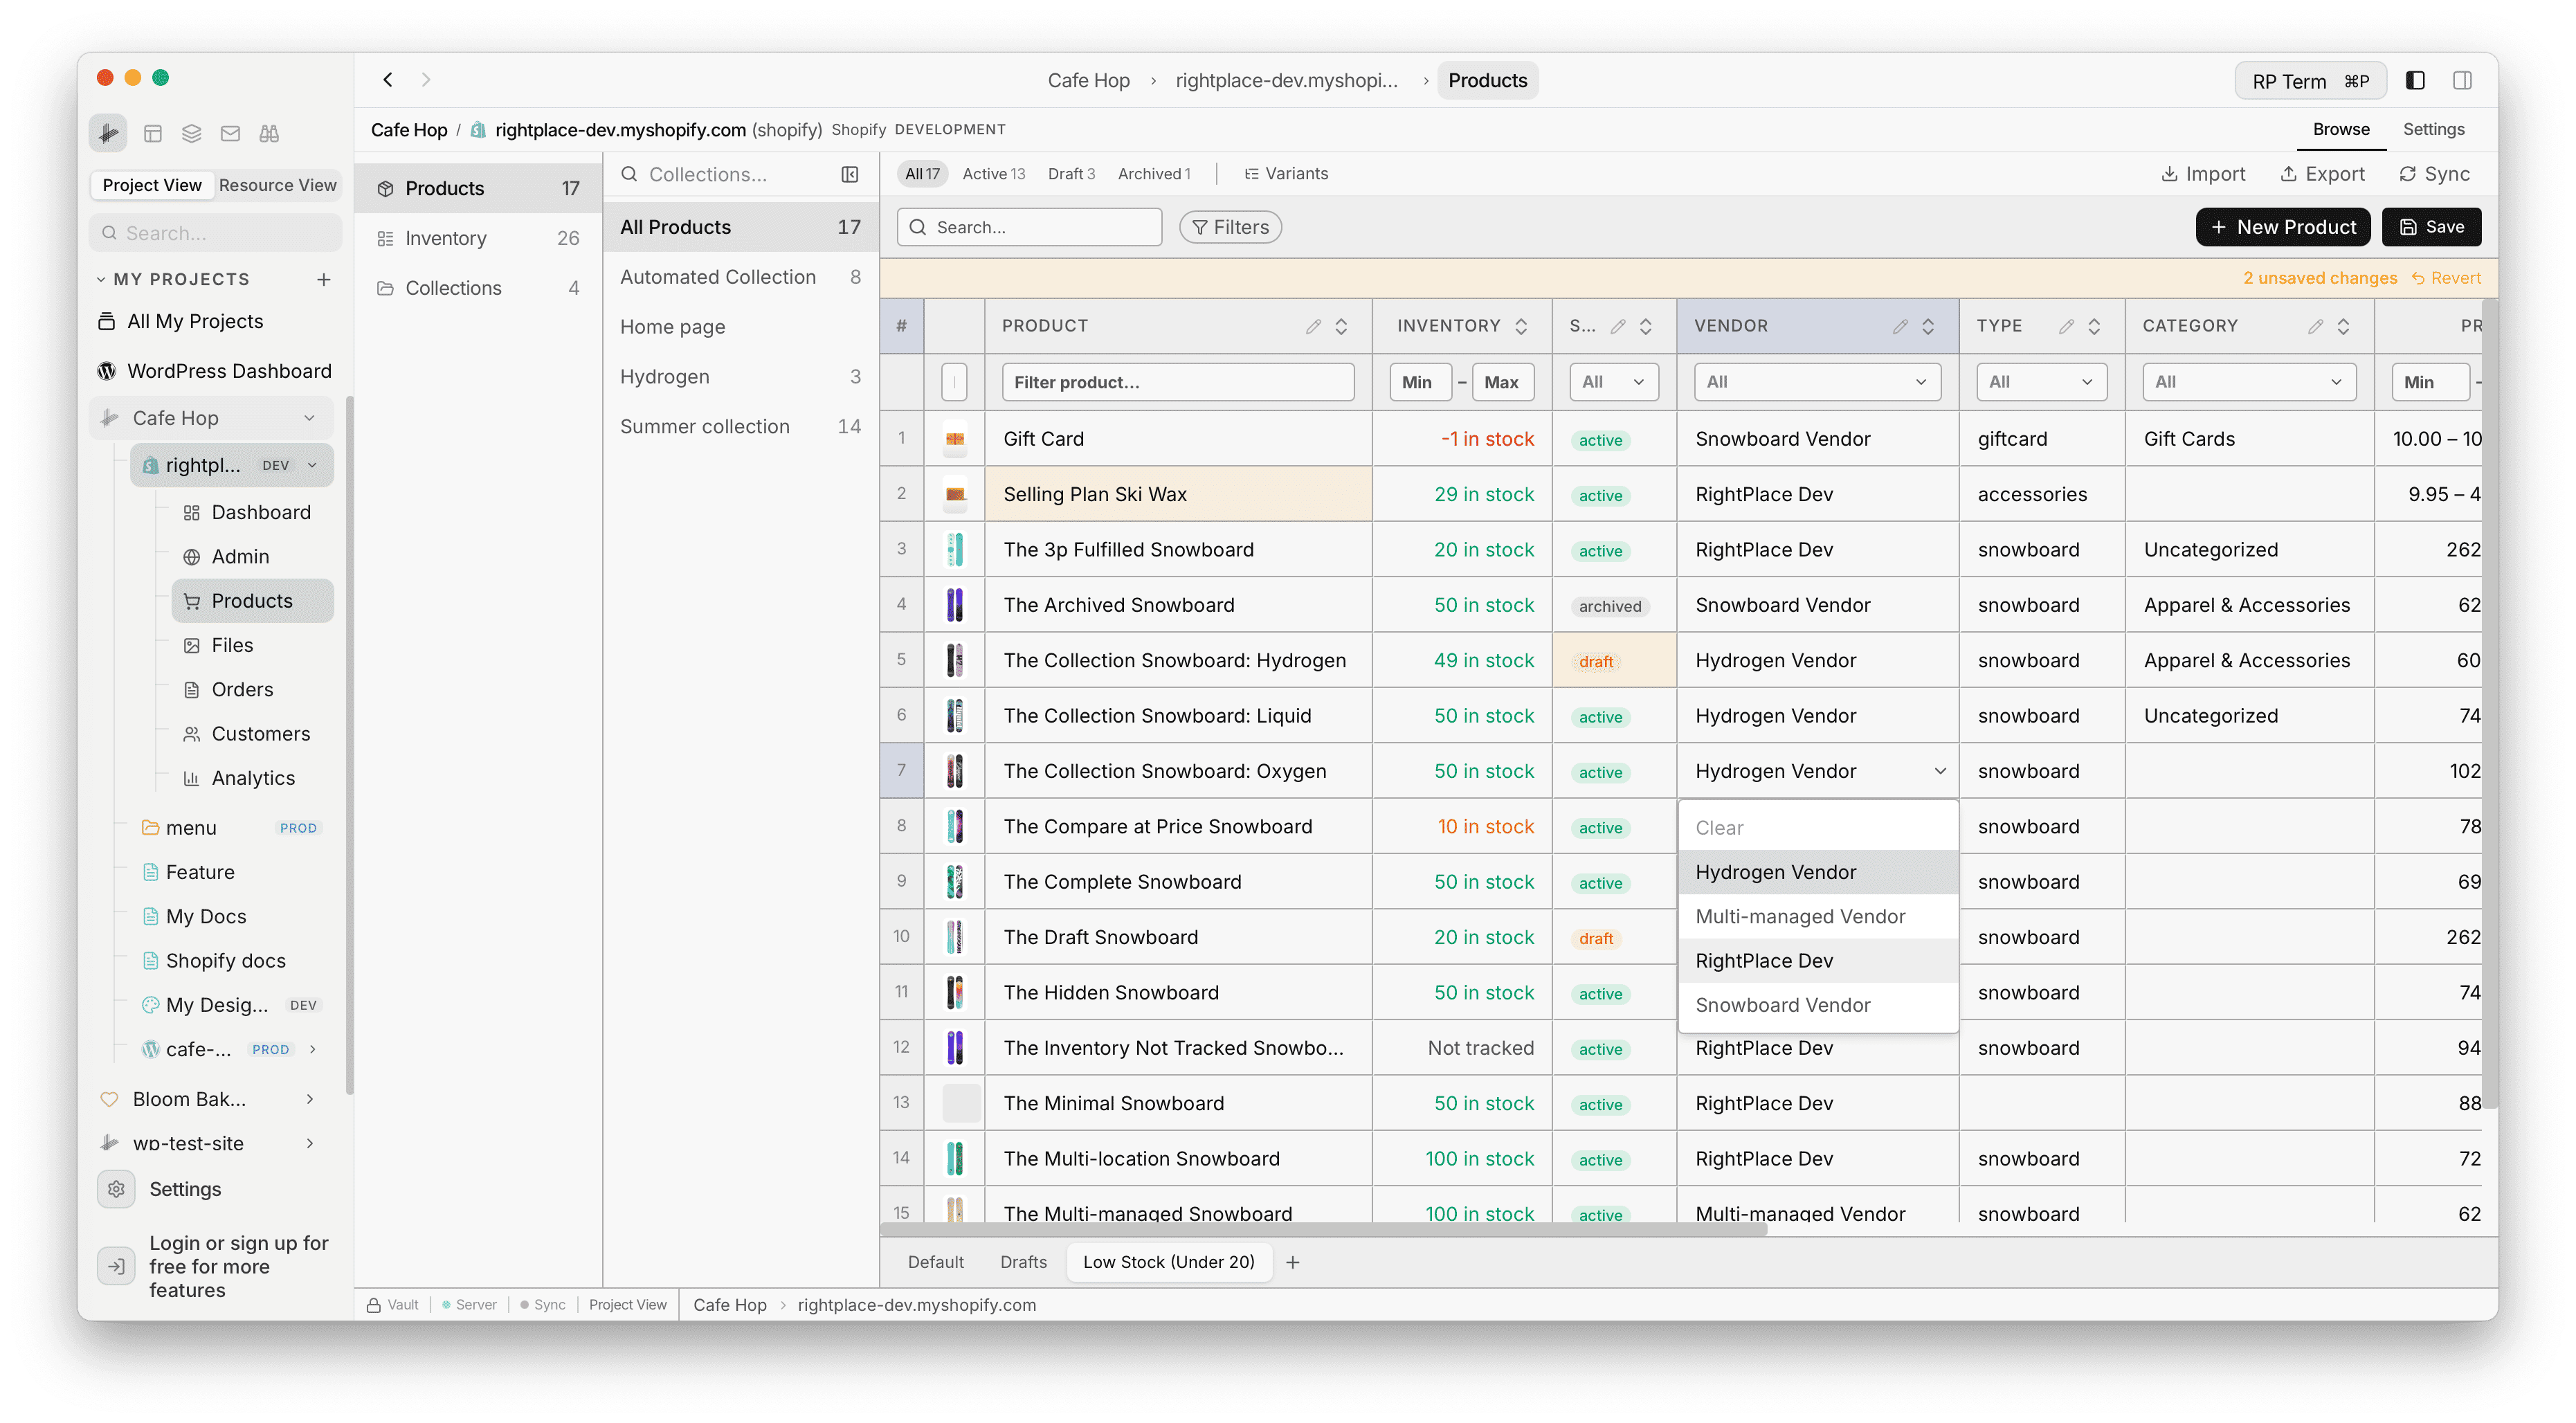
Task: Open the layers/stack panel icon in top toolbar
Action: (x=192, y=133)
